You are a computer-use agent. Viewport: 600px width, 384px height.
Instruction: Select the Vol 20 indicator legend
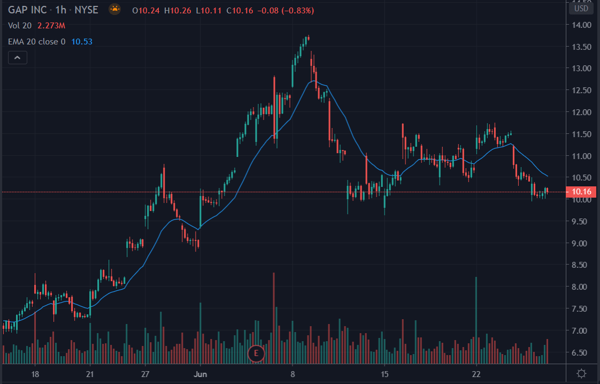tap(20, 25)
